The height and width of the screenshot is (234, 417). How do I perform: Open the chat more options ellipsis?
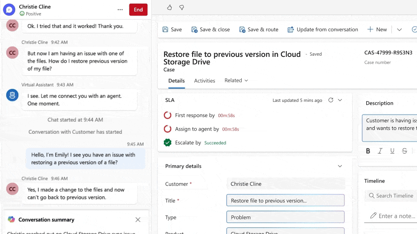120,10
